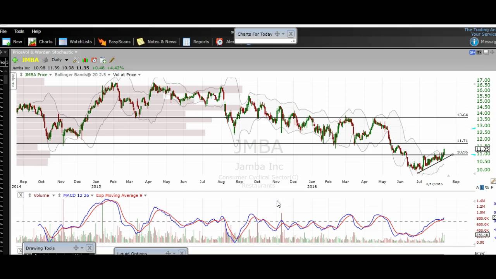Screen dimensions: 496x279
Task: Open the Drawing Tools panel dropdown arrow
Action: coord(82,248)
